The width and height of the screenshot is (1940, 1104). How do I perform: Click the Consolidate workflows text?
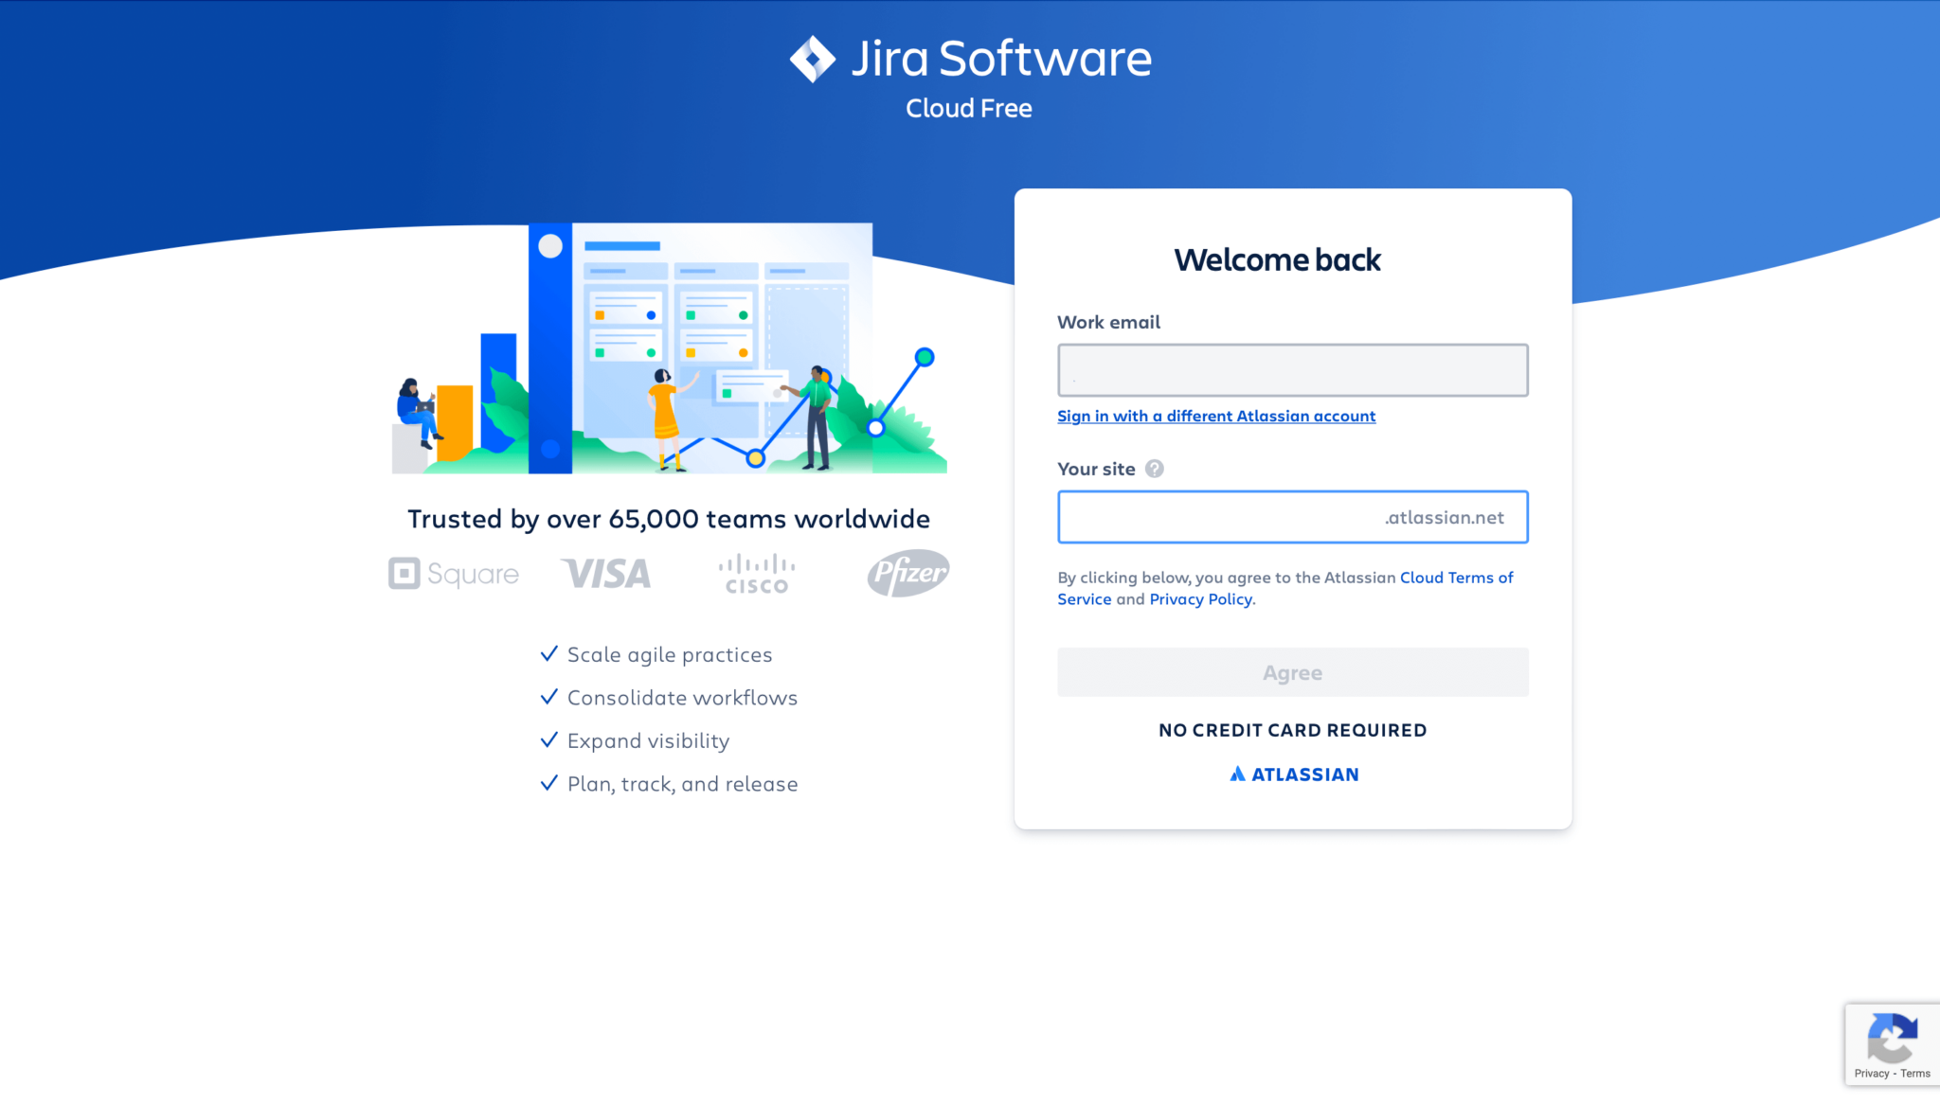682,698
